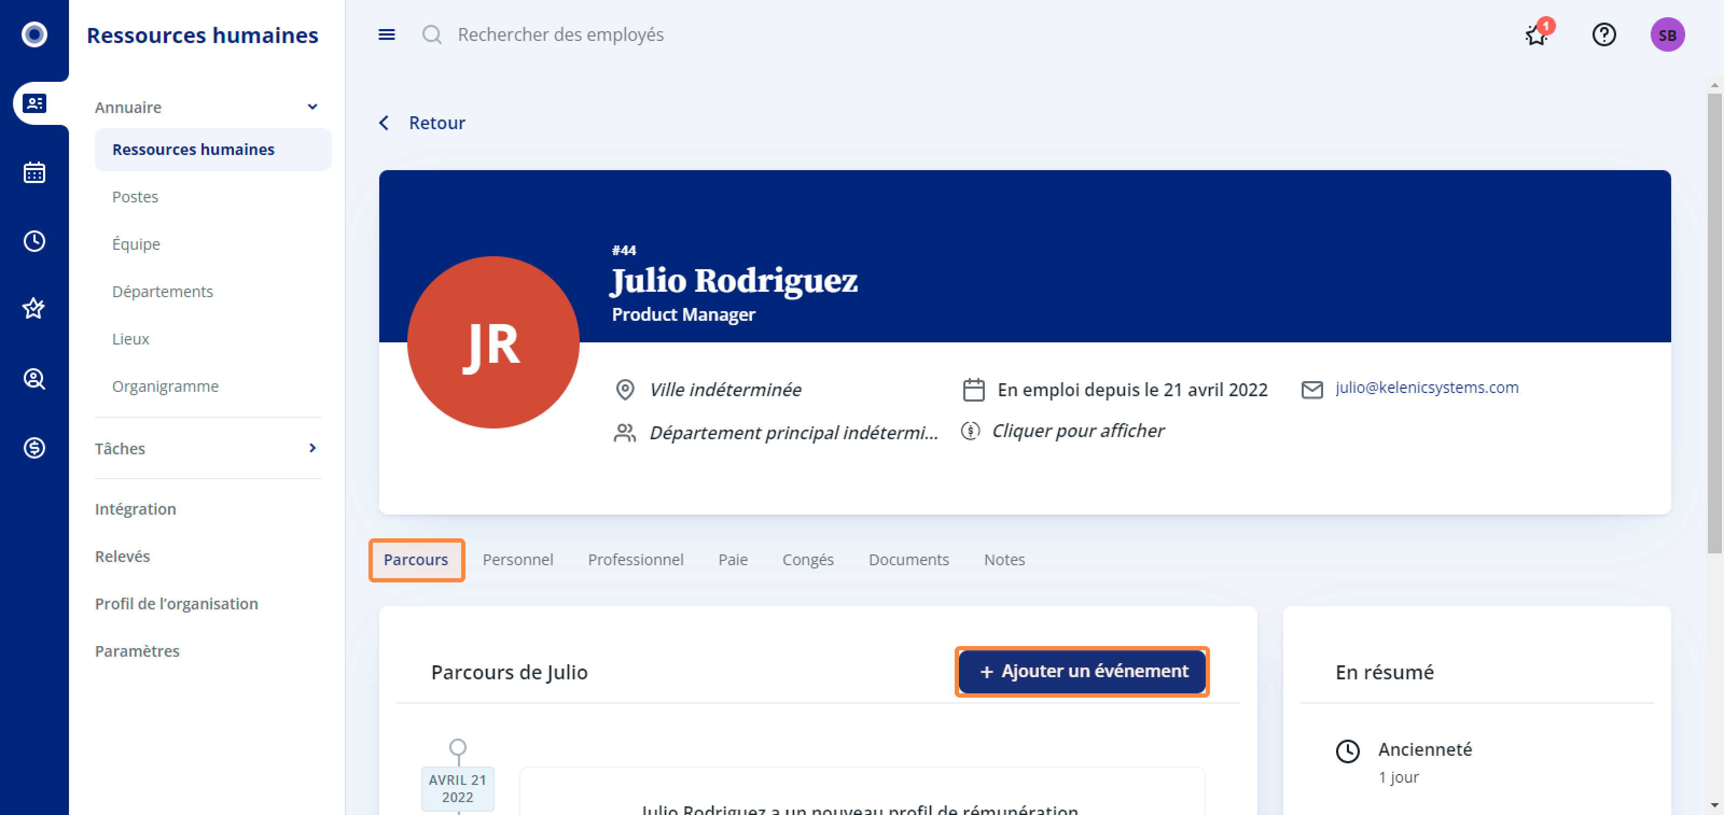Open Lieux in the sidebar
Screen dimensions: 1724x815
coord(130,340)
